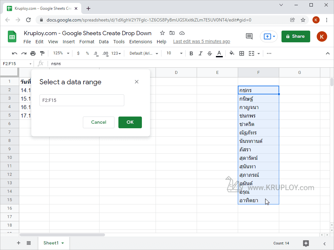
Task: Increase decimal places button
Action: 105,54
